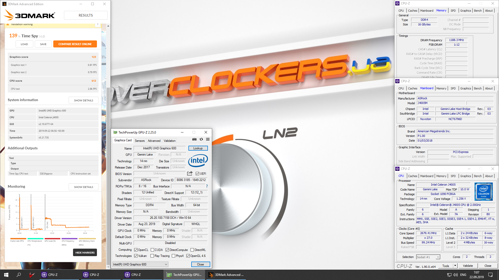Open SPD tab in bottom CPU-Z window
This screenshot has width=499, height=280.
(453, 176)
